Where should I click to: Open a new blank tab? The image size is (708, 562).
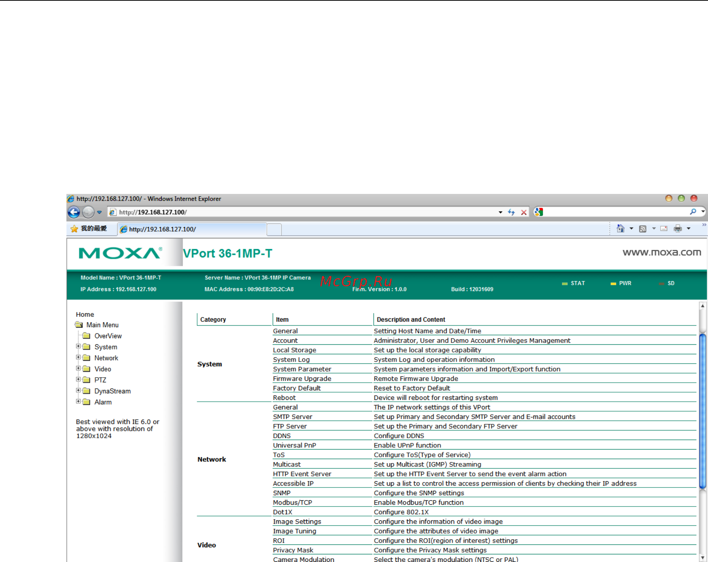(274, 230)
